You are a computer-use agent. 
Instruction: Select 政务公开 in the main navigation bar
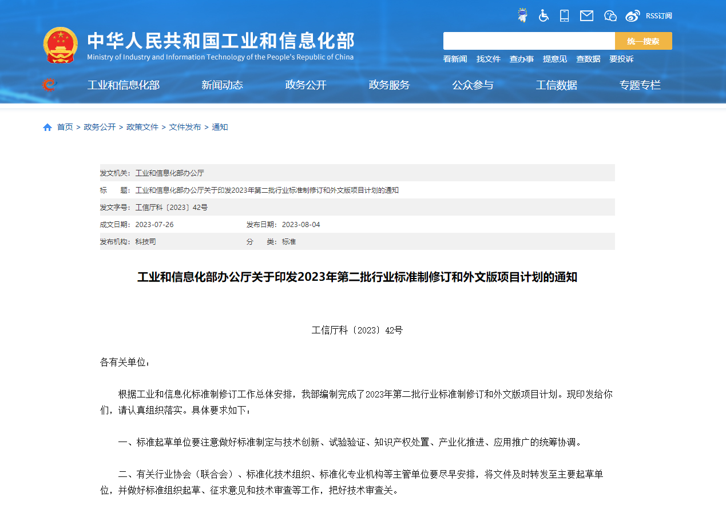click(x=306, y=85)
